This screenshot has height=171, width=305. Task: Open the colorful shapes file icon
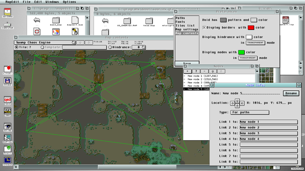(56, 32)
